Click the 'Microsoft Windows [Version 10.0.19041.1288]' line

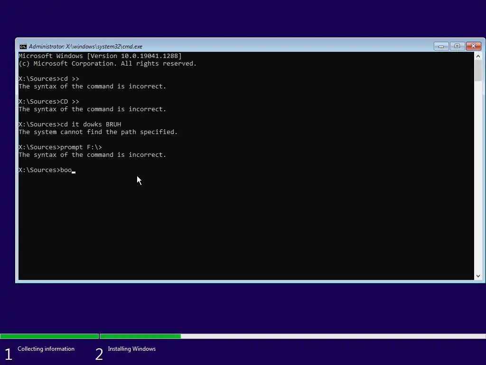coord(100,56)
